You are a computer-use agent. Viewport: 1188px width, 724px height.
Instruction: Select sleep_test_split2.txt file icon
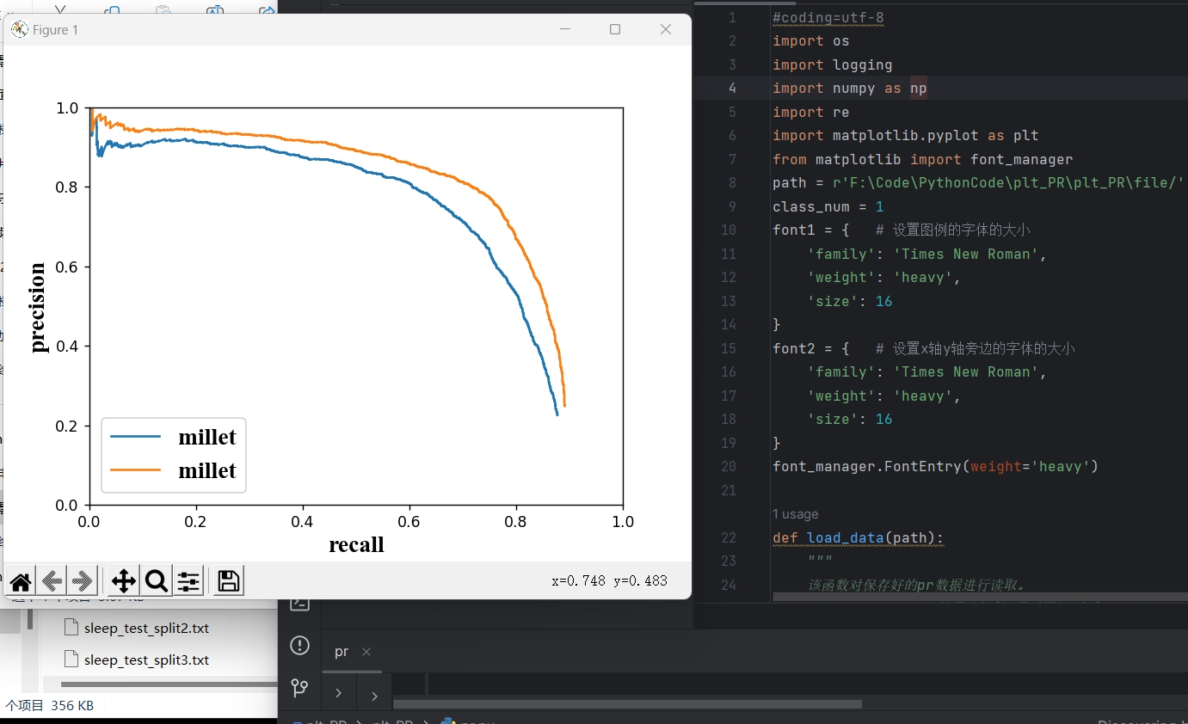click(71, 628)
